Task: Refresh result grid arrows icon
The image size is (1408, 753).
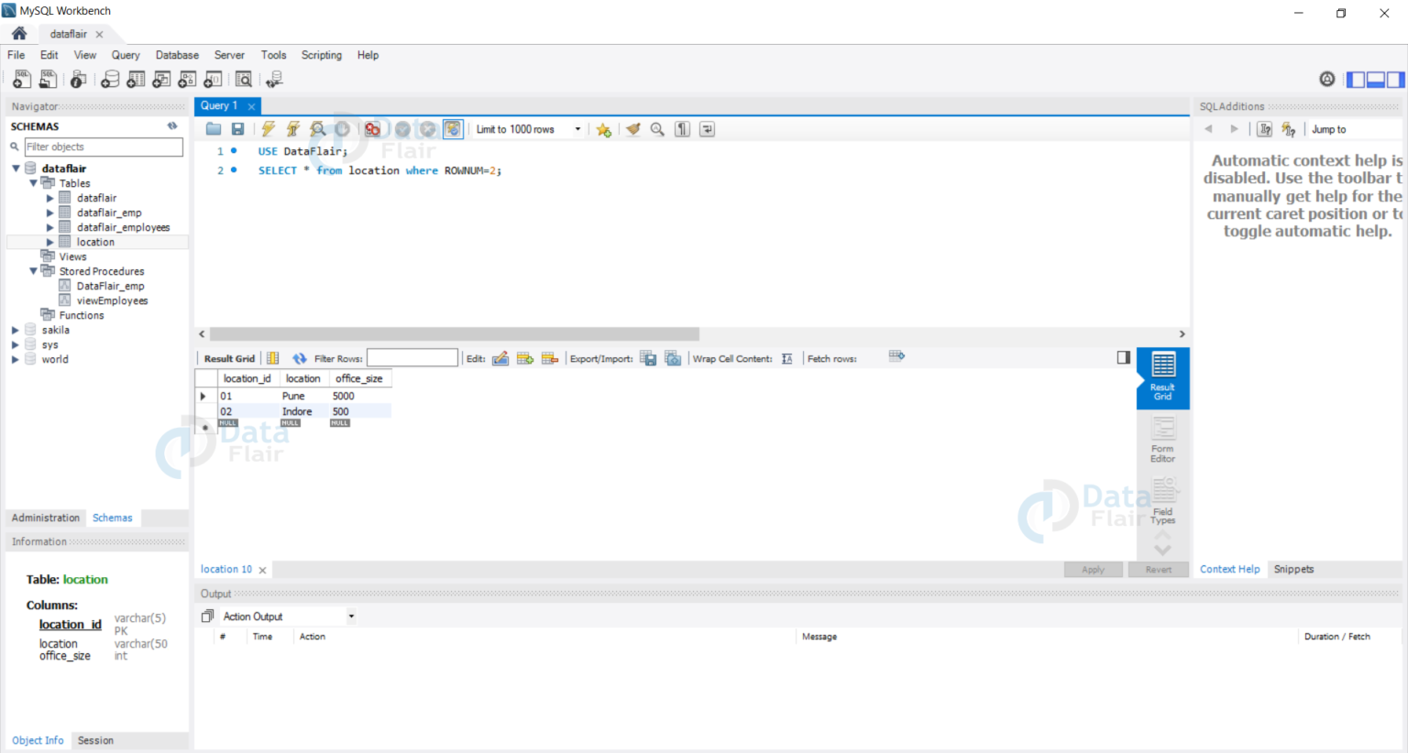Action: [x=300, y=358]
